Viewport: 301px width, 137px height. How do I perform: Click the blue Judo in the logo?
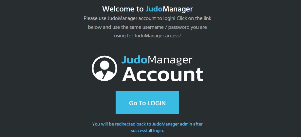coord(134,60)
